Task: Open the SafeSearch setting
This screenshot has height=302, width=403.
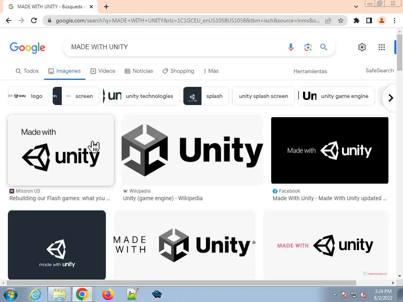Action: tap(380, 70)
